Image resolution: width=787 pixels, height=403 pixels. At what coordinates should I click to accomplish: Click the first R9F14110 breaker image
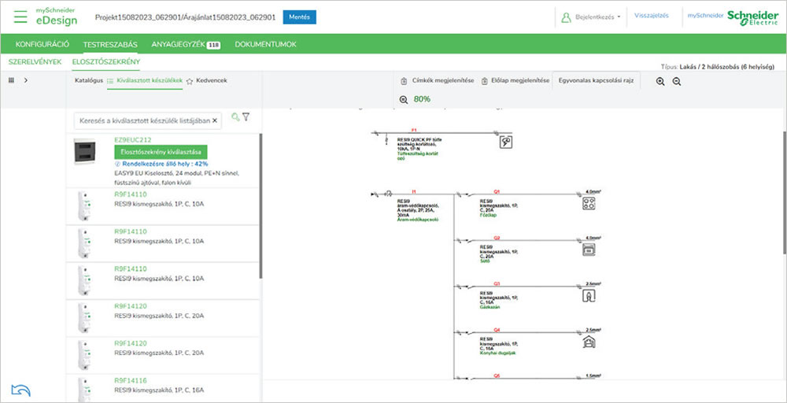pos(84,205)
